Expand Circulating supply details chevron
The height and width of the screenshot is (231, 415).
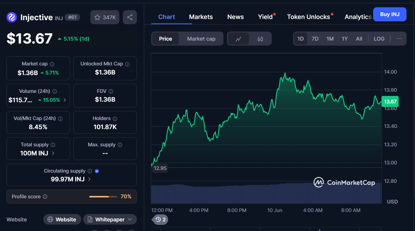[x=89, y=179]
